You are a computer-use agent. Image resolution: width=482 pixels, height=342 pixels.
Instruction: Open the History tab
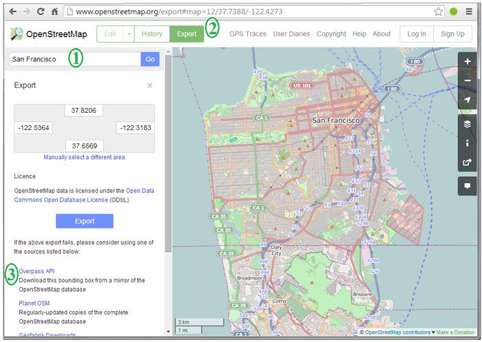[x=152, y=34]
